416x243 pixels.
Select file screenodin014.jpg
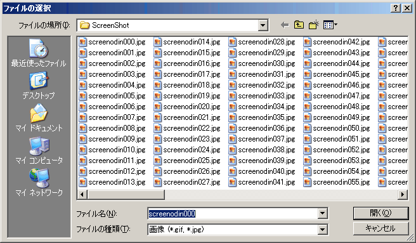(x=187, y=42)
